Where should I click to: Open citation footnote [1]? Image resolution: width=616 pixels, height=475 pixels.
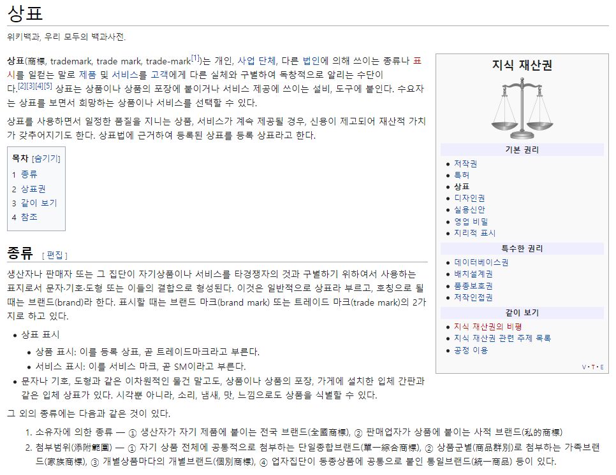click(195, 58)
